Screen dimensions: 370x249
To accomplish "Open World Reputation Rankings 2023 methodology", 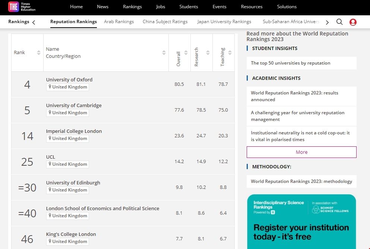I will pyautogui.click(x=301, y=181).
